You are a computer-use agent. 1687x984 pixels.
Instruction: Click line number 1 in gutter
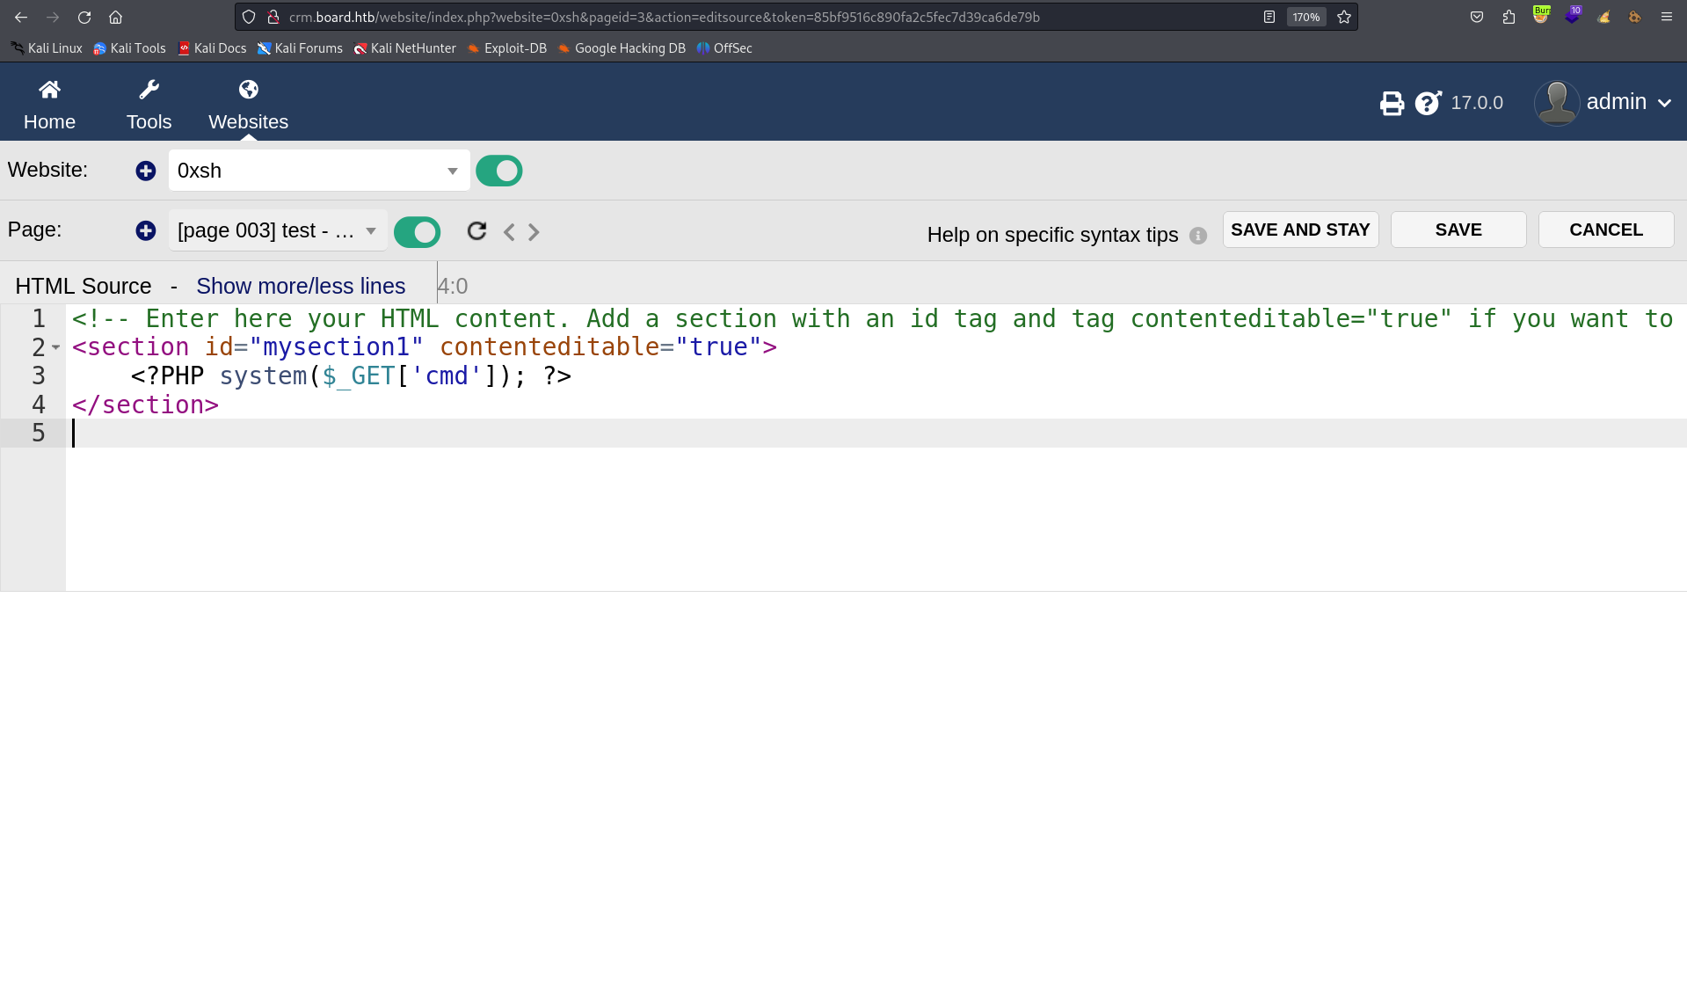[x=39, y=318]
